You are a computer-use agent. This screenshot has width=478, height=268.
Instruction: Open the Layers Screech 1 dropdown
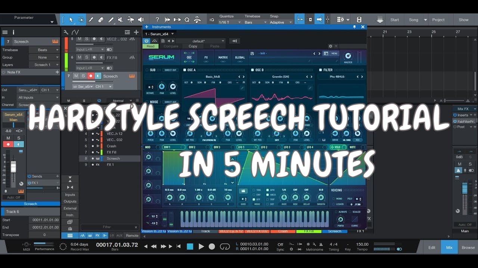pyautogui.click(x=44, y=65)
